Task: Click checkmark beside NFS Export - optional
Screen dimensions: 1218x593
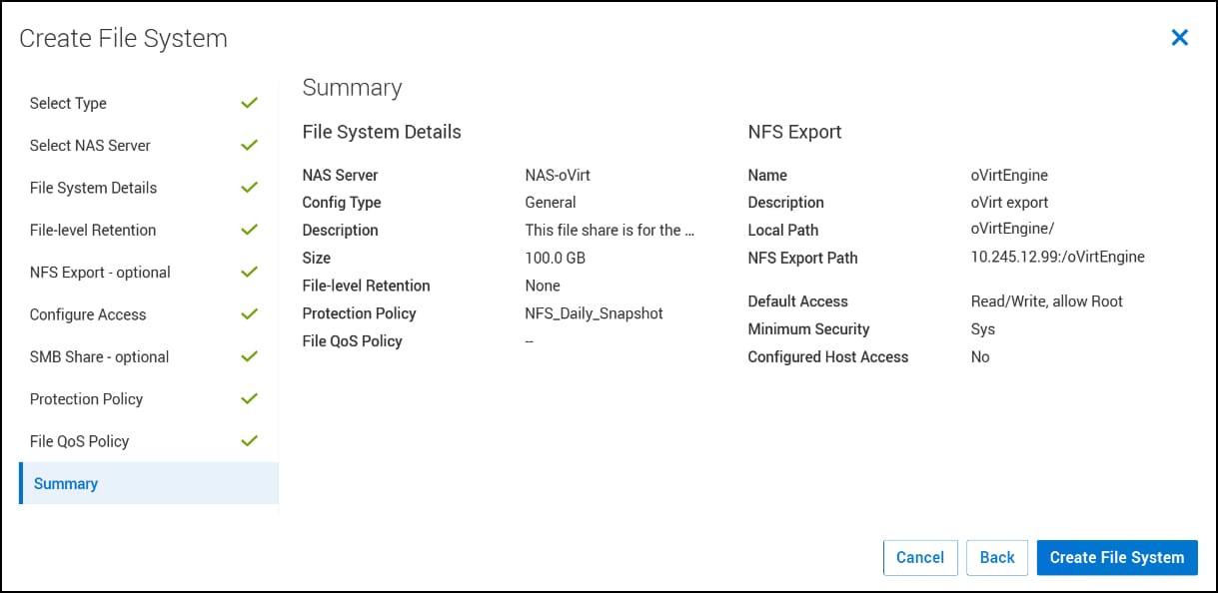Action: point(250,272)
